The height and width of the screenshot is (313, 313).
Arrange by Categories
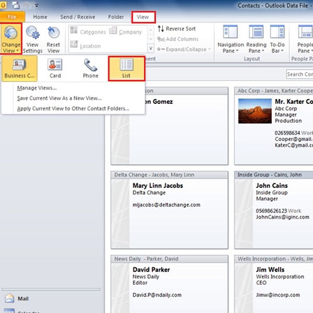pyautogui.click(x=88, y=31)
